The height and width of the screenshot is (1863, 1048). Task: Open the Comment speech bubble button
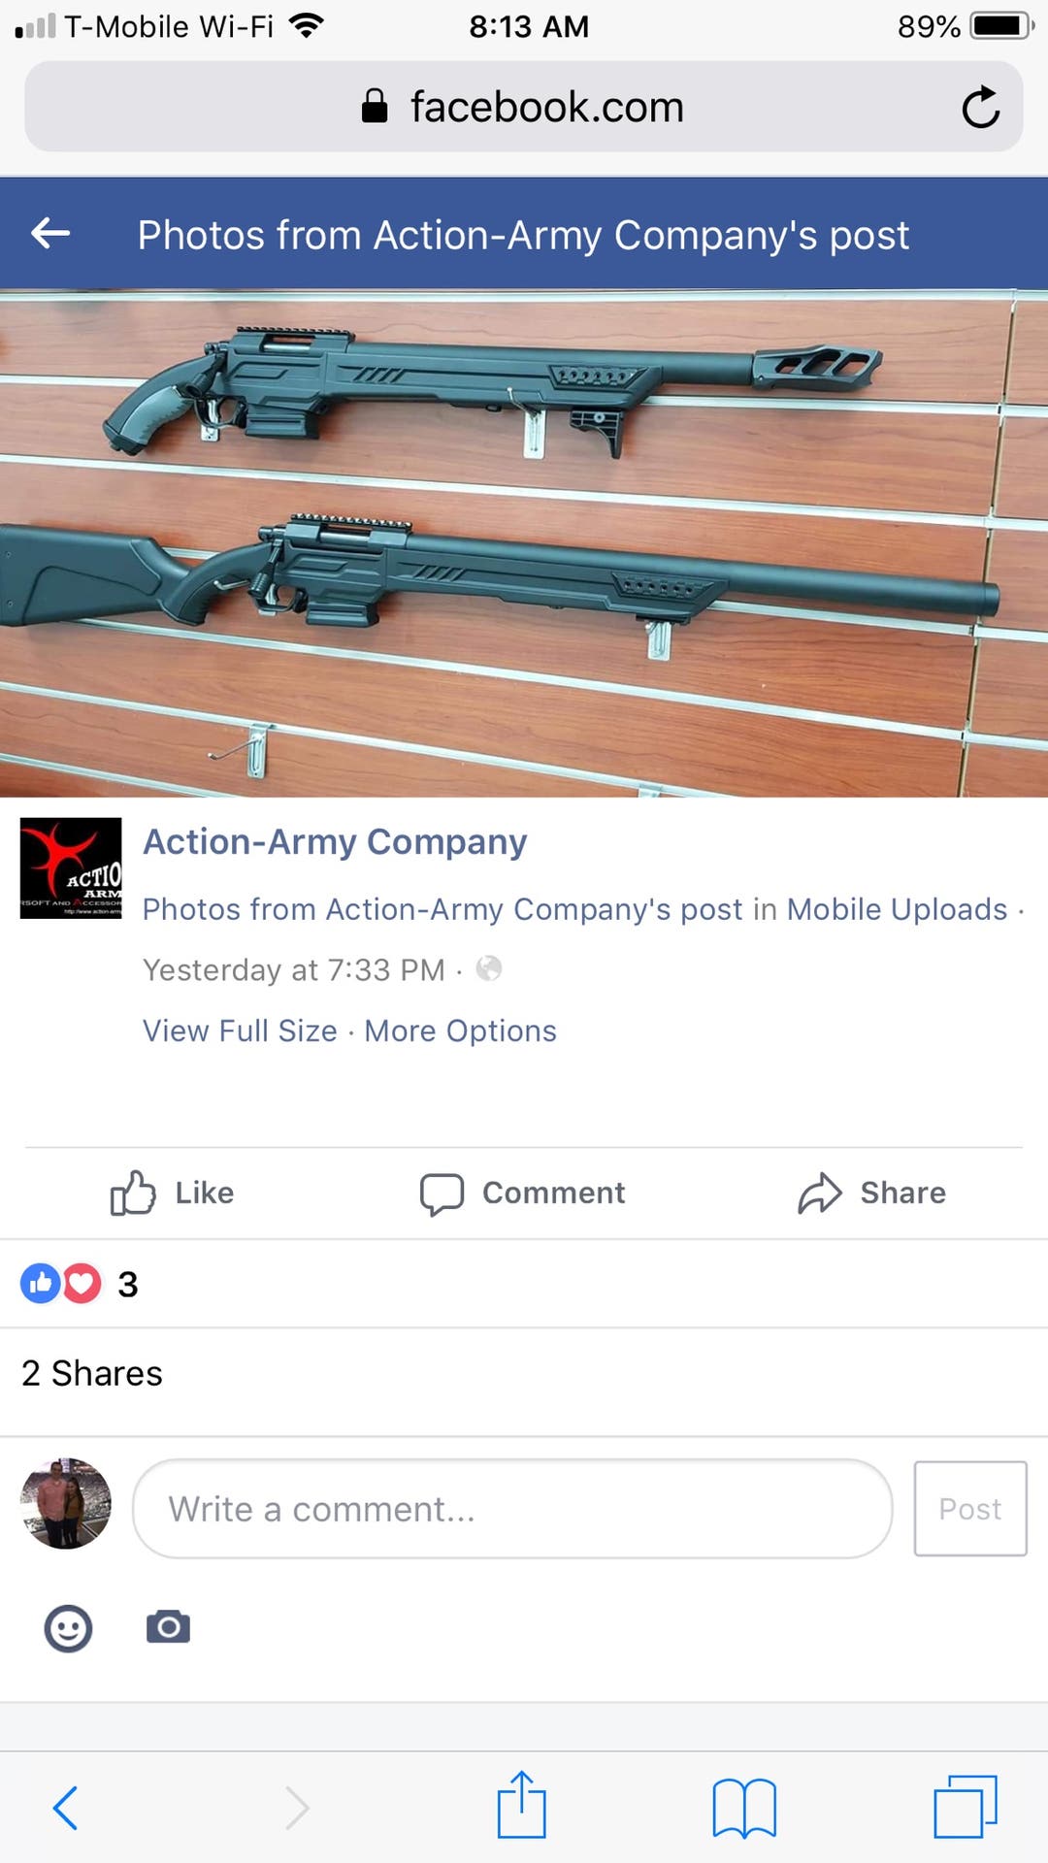point(522,1193)
